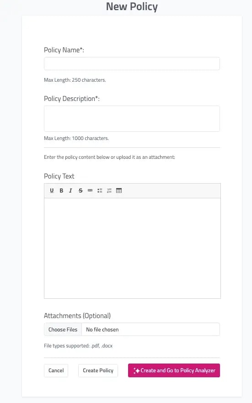Apply strikethrough formatting in the editor toolbar
Screen dimensions: 252x403
80,190
